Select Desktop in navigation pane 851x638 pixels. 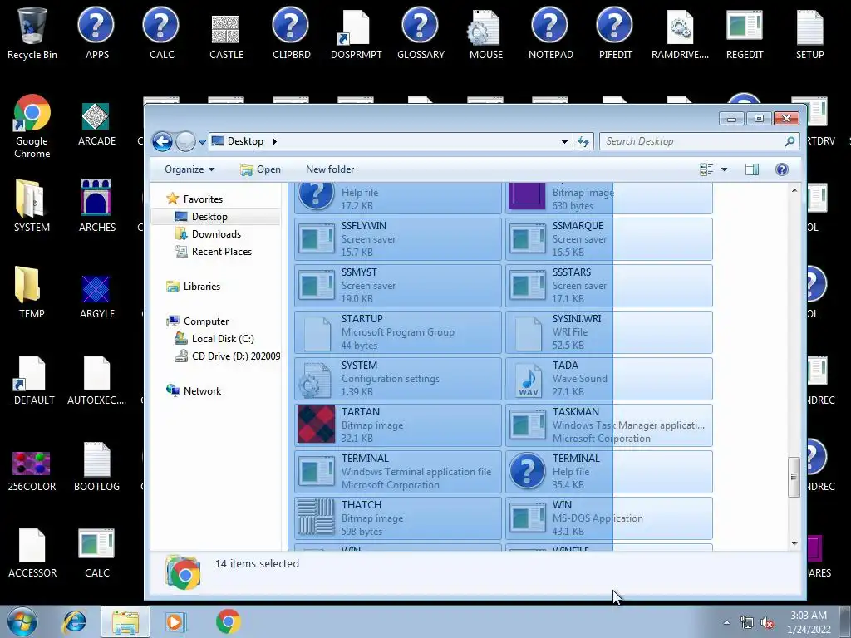click(209, 217)
